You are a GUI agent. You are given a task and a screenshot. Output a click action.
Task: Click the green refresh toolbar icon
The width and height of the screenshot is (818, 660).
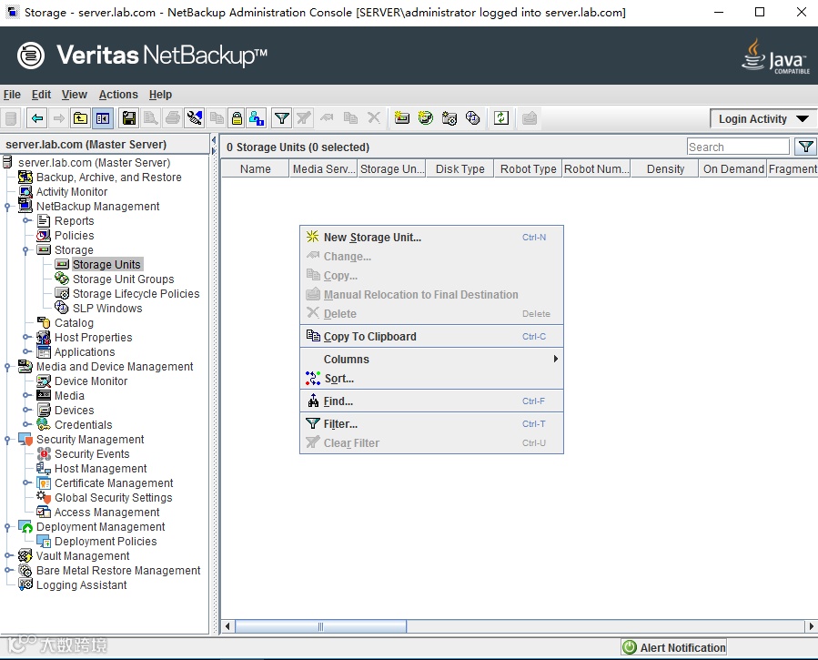tap(501, 118)
